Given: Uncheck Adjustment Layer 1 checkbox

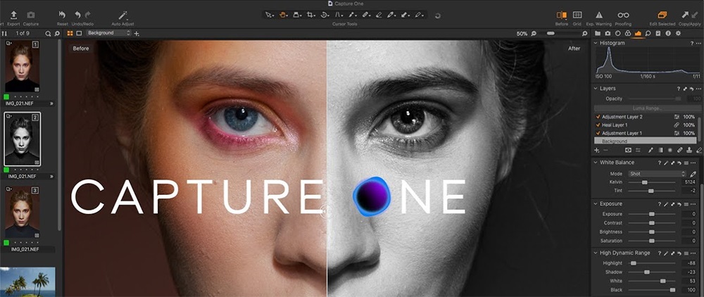Looking at the screenshot, I should (x=598, y=133).
